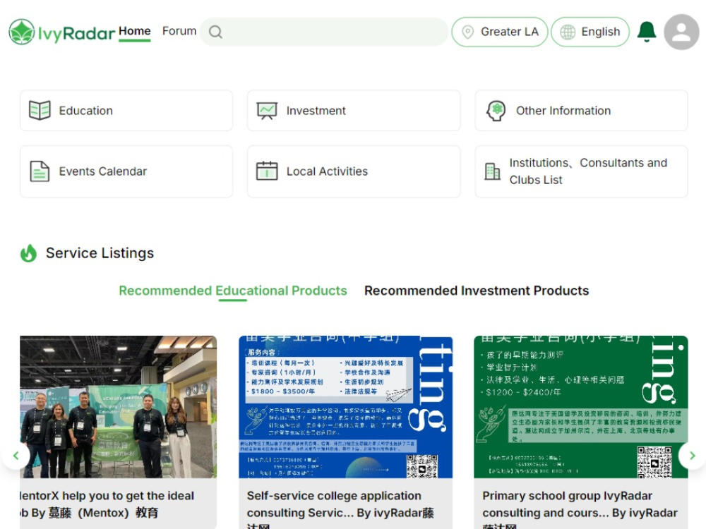
Task: Click the Other Information head icon
Action: (x=496, y=111)
